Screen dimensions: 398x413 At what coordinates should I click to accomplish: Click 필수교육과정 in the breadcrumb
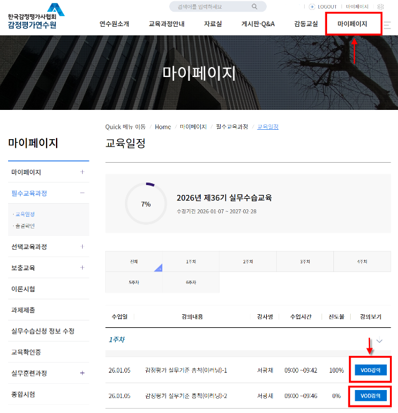(x=232, y=127)
